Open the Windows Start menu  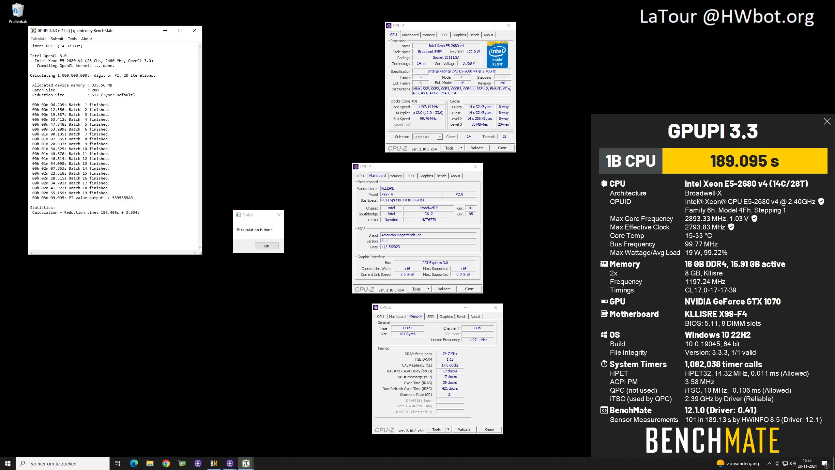pos(8,463)
